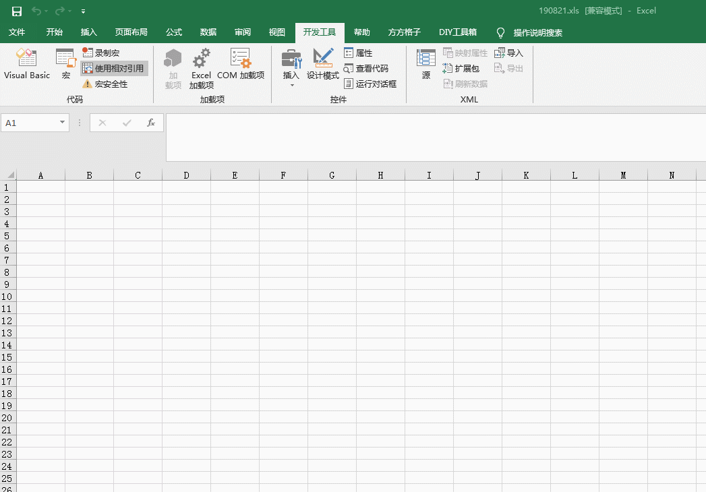Select the 开发工具 tab

320,32
